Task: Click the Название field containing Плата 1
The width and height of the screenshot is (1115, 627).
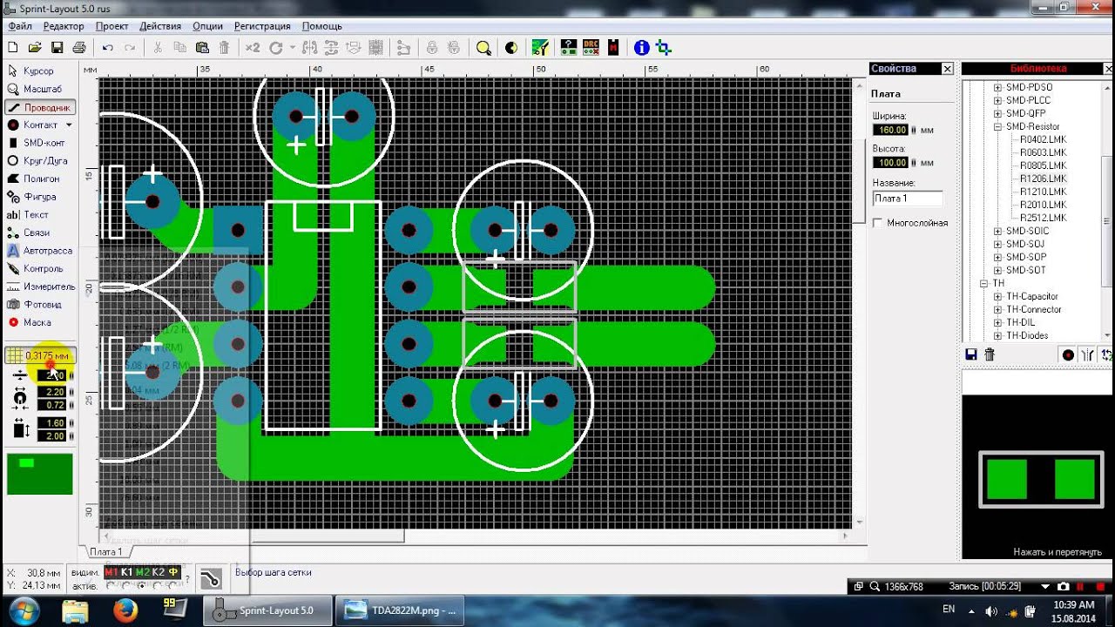Action: (x=907, y=199)
